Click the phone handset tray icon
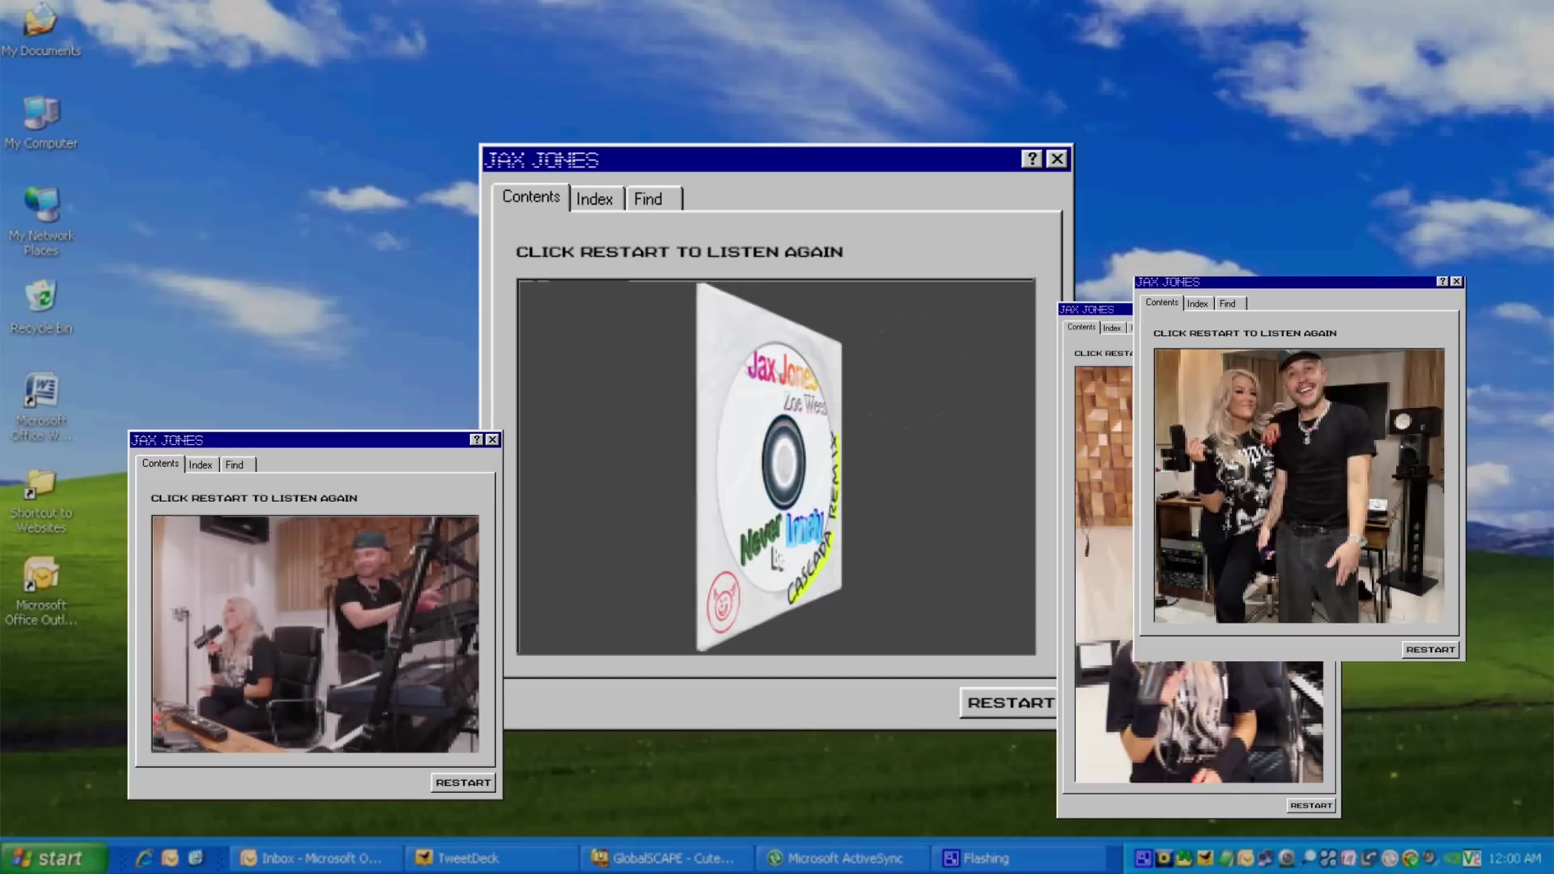The width and height of the screenshot is (1554, 874). pos(1369,858)
